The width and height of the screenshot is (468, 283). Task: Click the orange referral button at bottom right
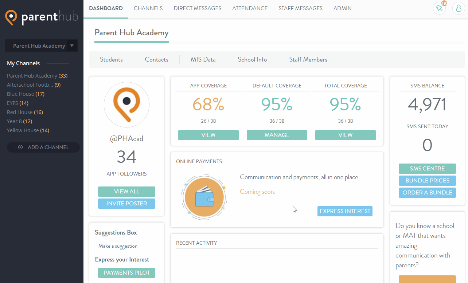[x=427, y=279]
